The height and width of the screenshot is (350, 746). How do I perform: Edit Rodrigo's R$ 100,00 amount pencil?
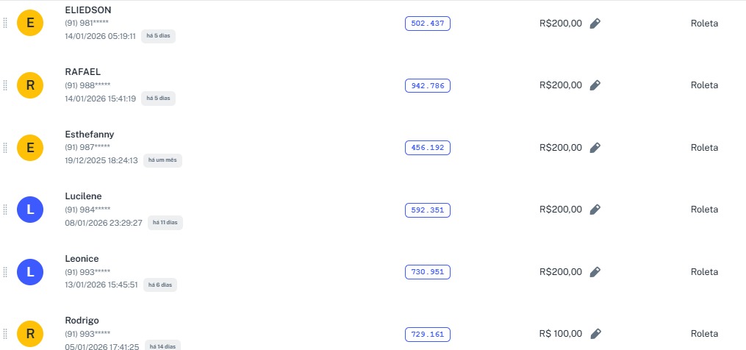[x=595, y=334]
